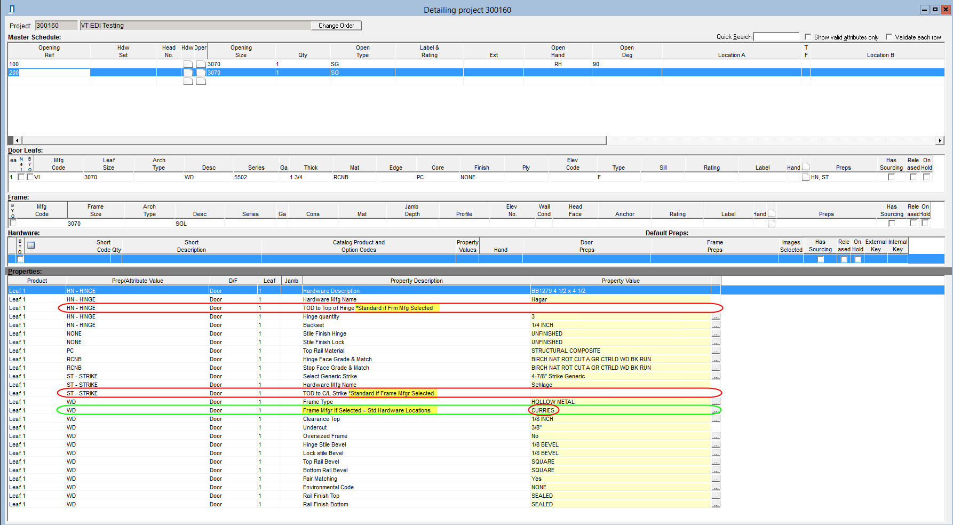953x525 pixels.
Task: Open the ellipsis picker for the CURRIES value
Action: [x=716, y=411]
